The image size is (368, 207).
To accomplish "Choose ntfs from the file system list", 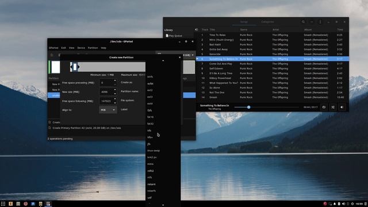I will click(x=163, y=178).
